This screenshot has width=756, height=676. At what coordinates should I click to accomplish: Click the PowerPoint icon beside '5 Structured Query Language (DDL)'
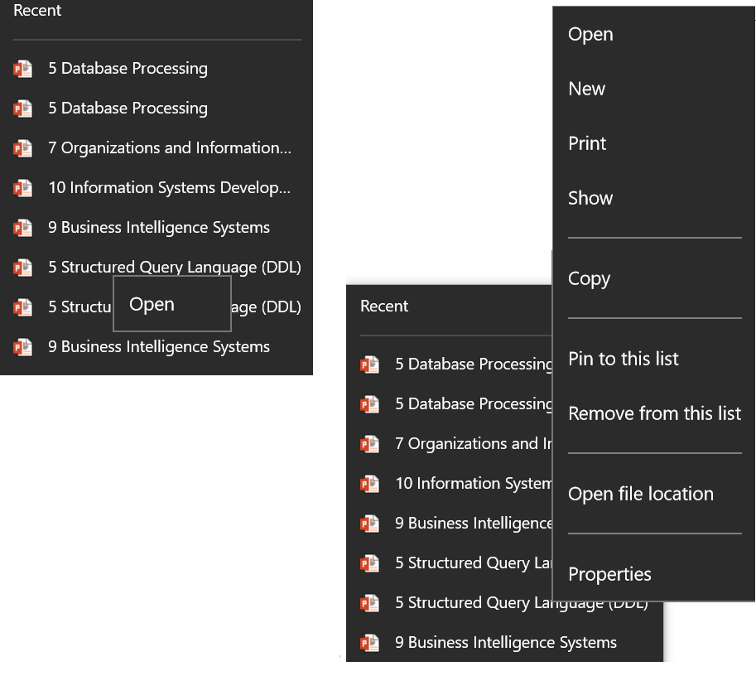pyautogui.click(x=22, y=267)
